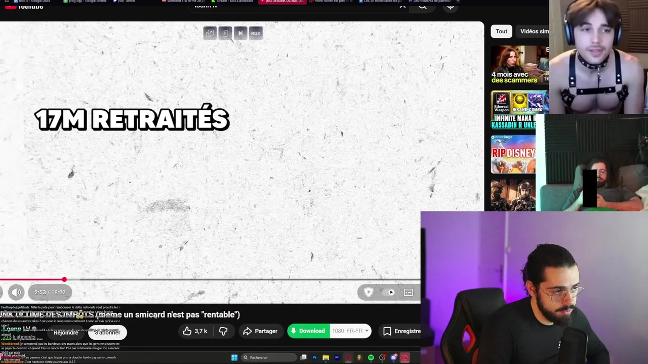Open the pop-out player overlay icon
Screen dimensions: 648x364
click(x=210, y=33)
